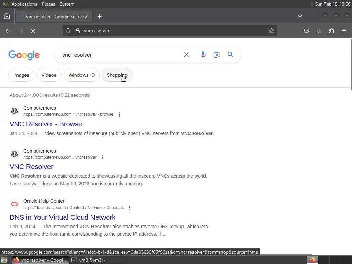The height and width of the screenshot is (264, 352).
Task: Filter results by Videos
Action: (49, 75)
